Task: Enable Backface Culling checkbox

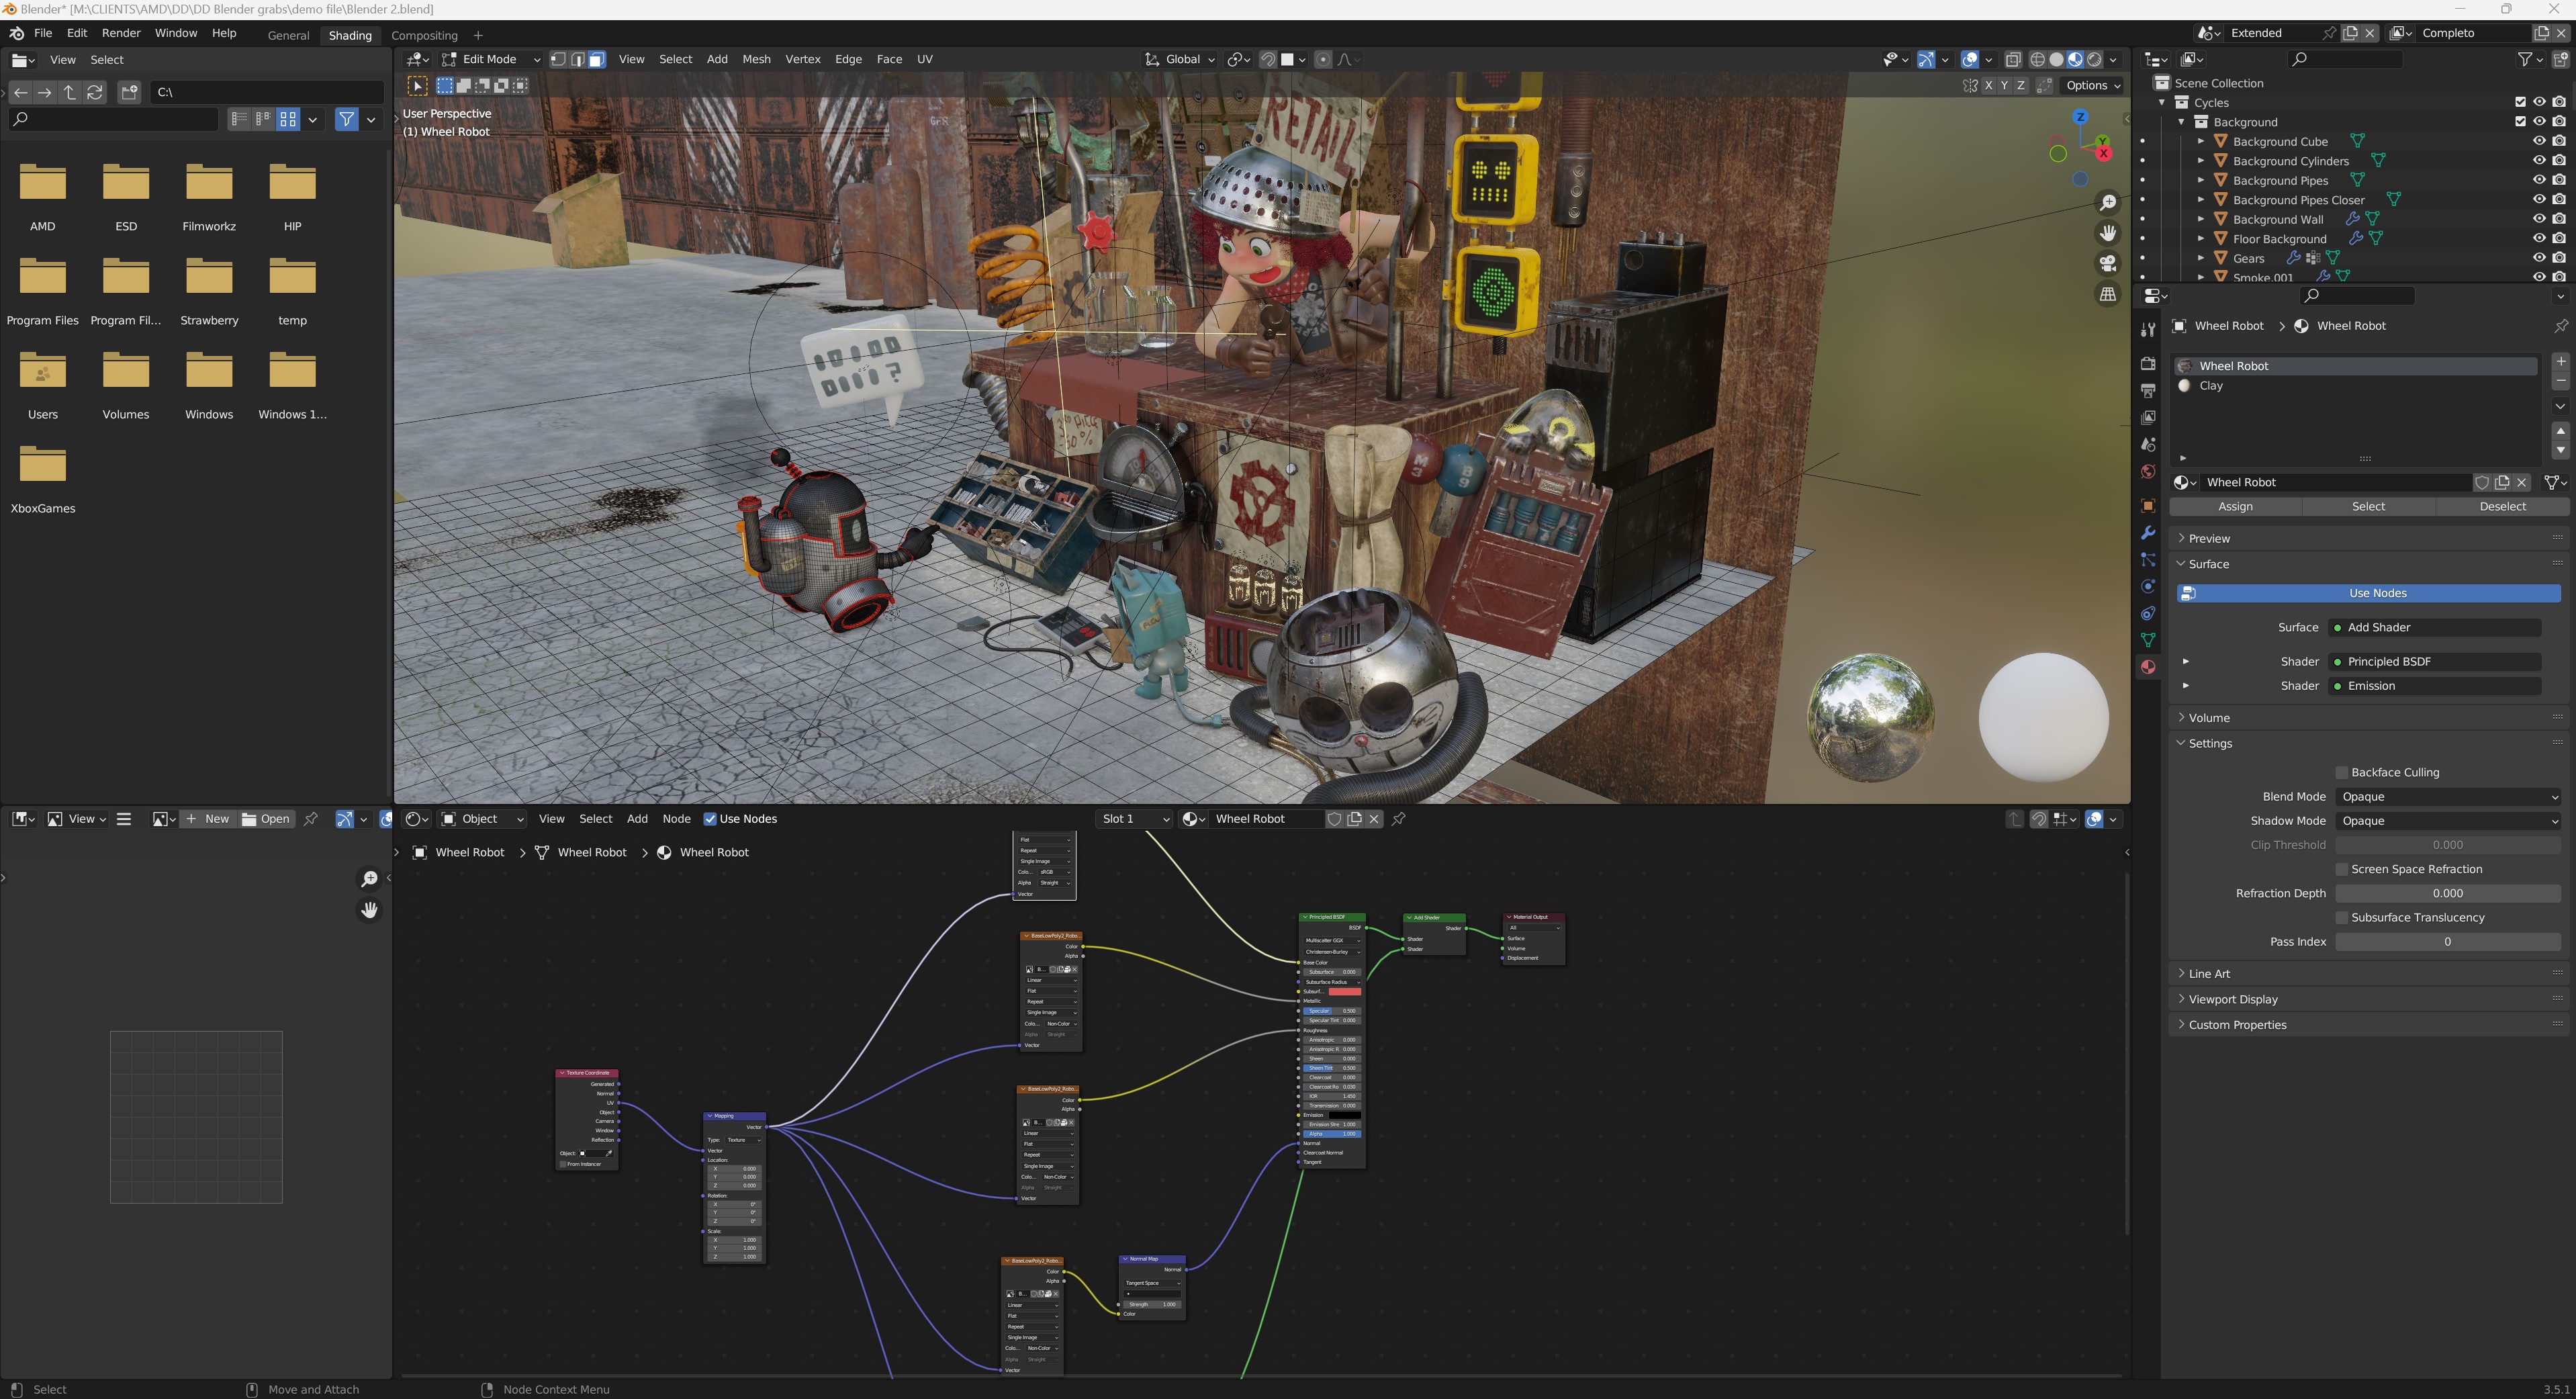Action: pos(2341,772)
